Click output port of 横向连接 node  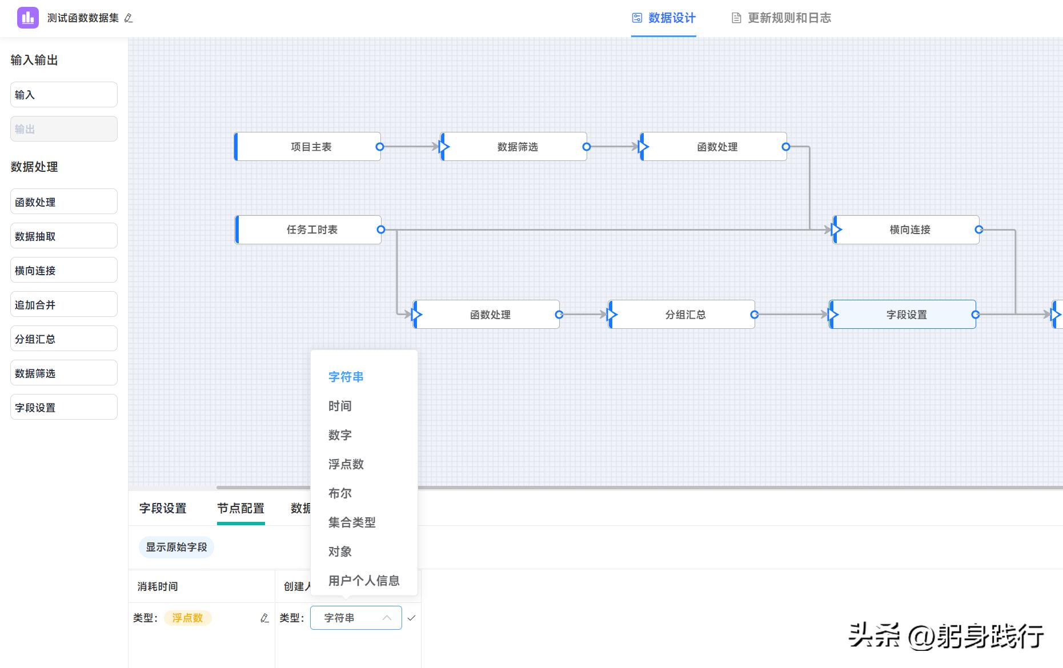tap(979, 230)
